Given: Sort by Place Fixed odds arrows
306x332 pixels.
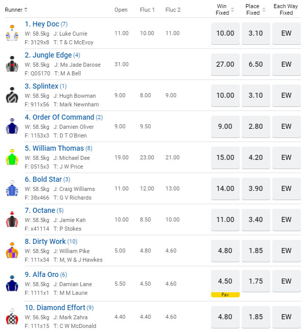Looking at the screenshot, I should click(264, 10).
